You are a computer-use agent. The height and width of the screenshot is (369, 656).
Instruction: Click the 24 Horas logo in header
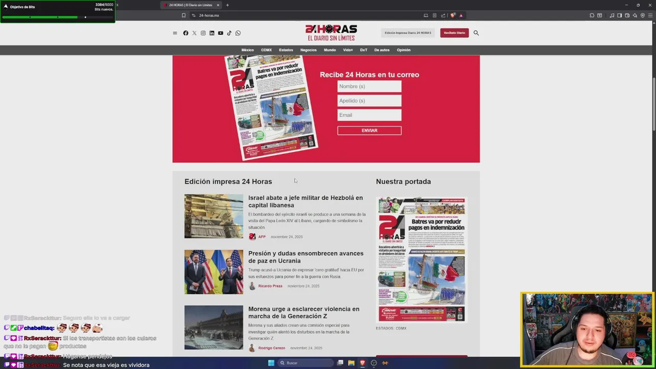click(331, 33)
